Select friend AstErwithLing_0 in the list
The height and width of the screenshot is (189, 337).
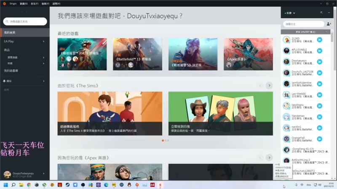click(x=305, y=161)
